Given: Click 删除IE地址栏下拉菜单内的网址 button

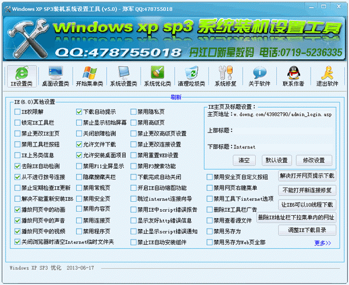Looking at the screenshot, I should pos(296,218).
